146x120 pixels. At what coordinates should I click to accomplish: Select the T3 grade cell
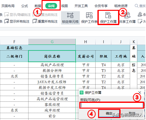pos(103,70)
